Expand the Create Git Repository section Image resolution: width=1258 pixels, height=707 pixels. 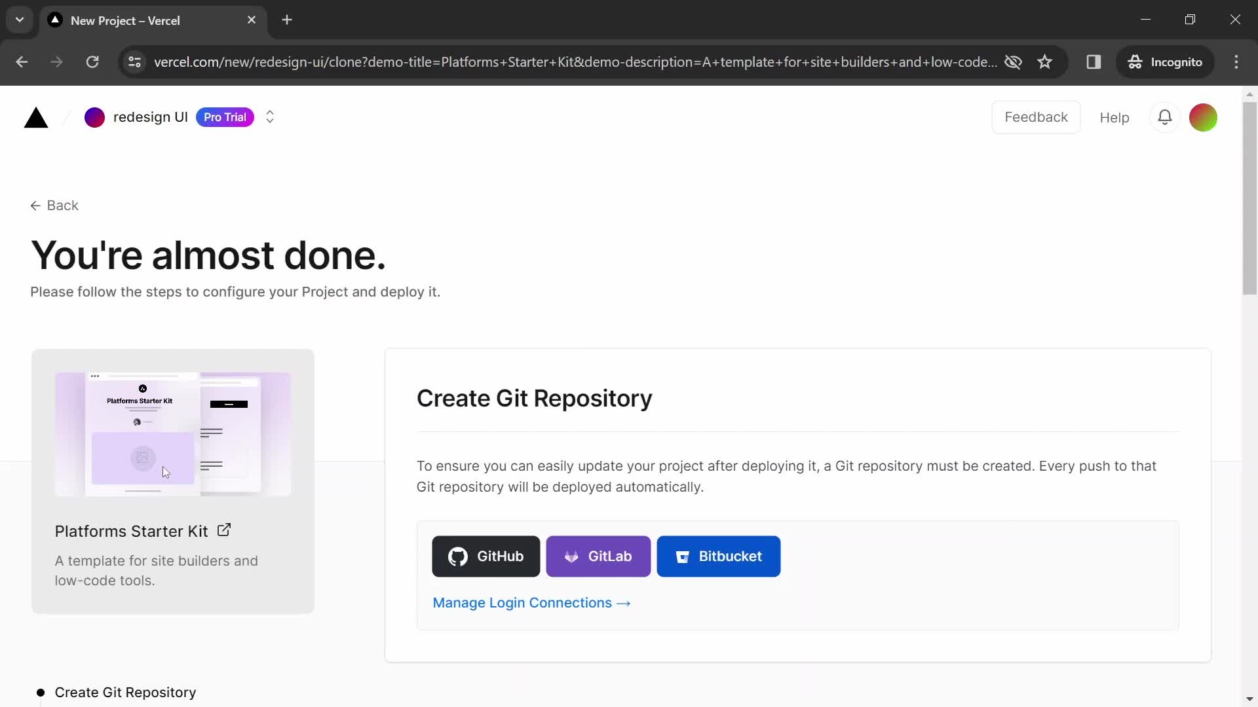click(x=125, y=691)
